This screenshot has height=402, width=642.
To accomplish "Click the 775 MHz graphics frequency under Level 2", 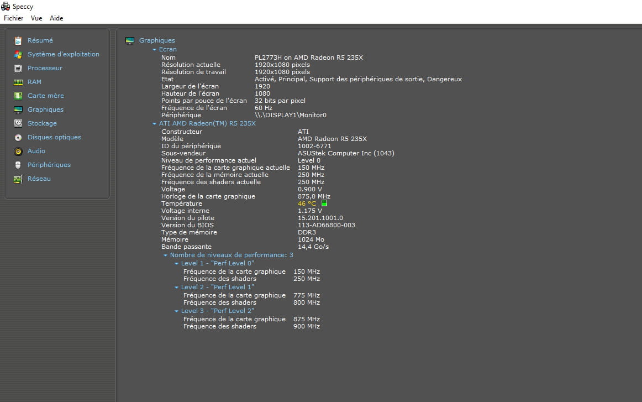I will (307, 295).
